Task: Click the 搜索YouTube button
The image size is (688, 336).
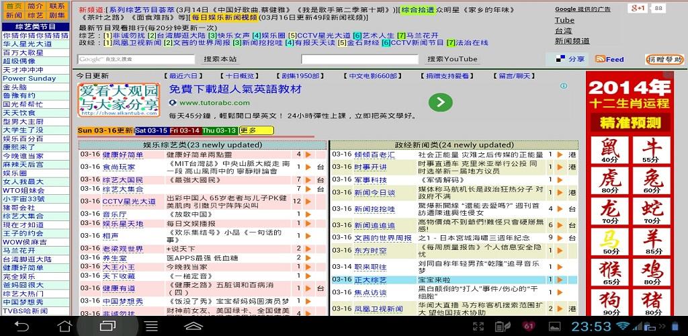Action: coord(452,59)
